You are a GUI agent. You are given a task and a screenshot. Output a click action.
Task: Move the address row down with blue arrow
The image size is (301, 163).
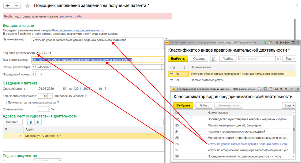[x=38, y=122]
